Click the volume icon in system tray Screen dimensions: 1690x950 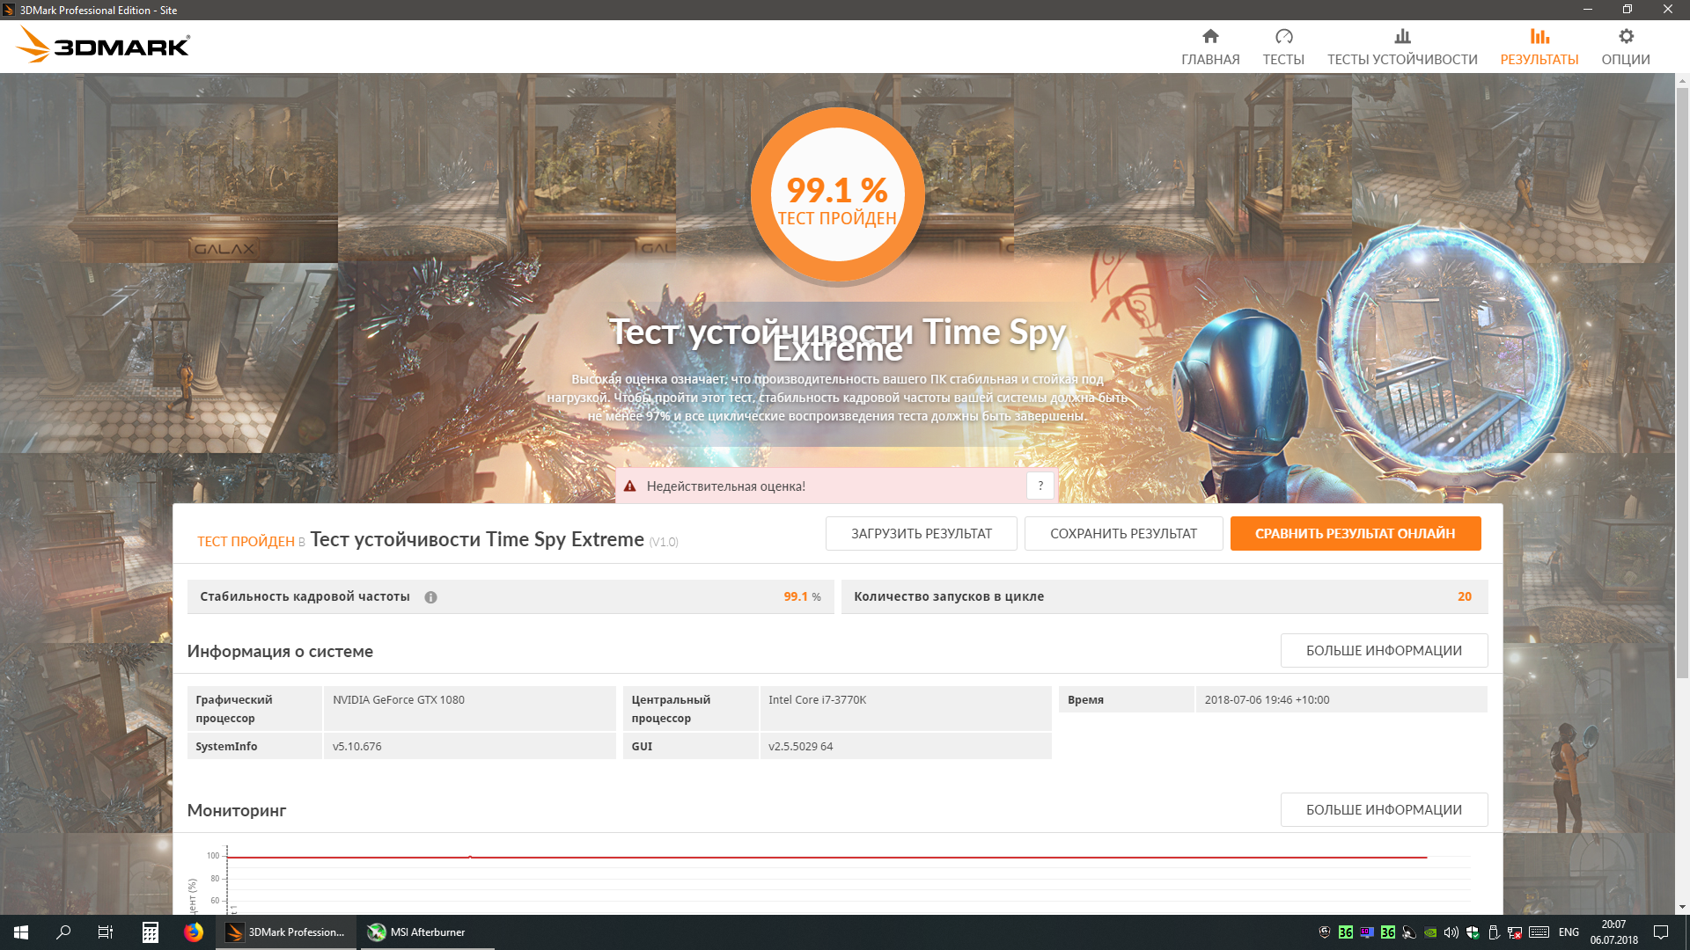[1451, 932]
